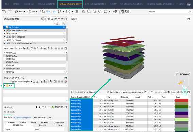Open Classification settings gear icon

point(48,48)
